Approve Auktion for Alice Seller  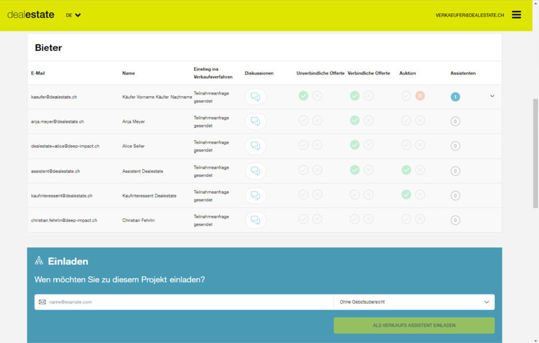click(406, 145)
